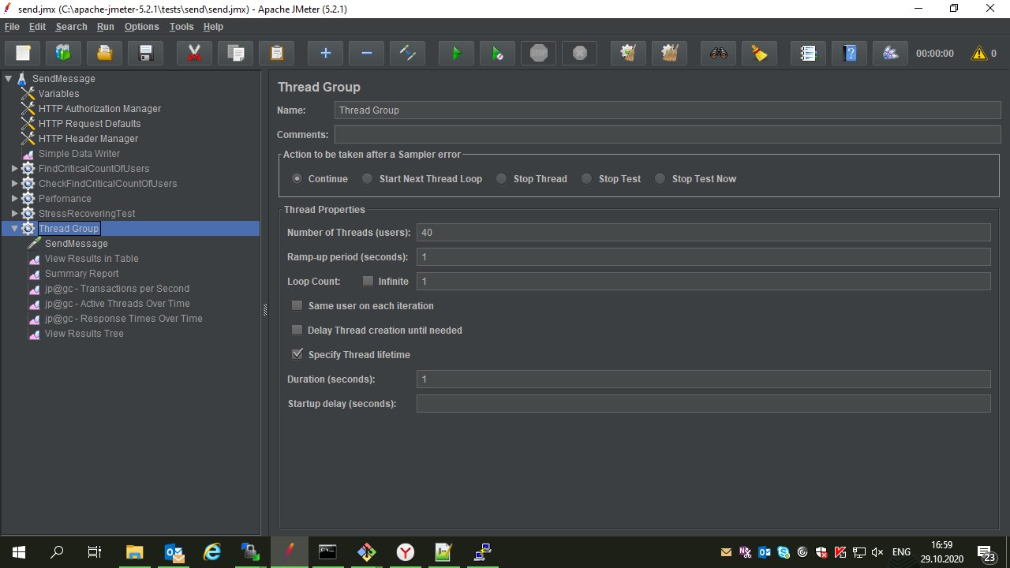
Task: Open the Edit menu
Action: click(x=37, y=27)
